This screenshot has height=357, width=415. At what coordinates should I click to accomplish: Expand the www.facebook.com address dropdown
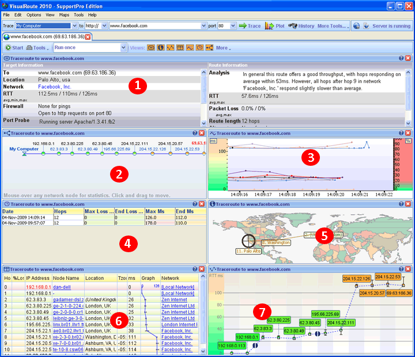[203, 26]
